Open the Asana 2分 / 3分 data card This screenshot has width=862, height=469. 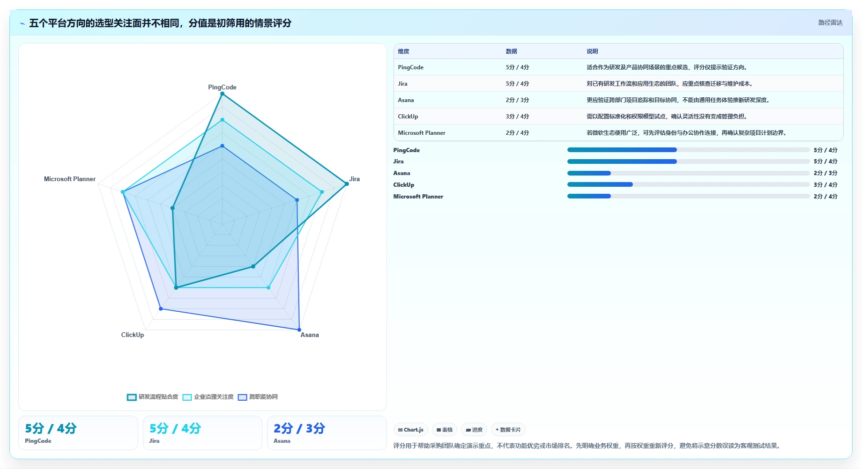point(327,433)
